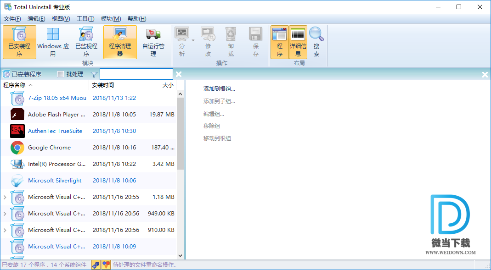Open the 工具(T) menu

[x=85, y=19]
